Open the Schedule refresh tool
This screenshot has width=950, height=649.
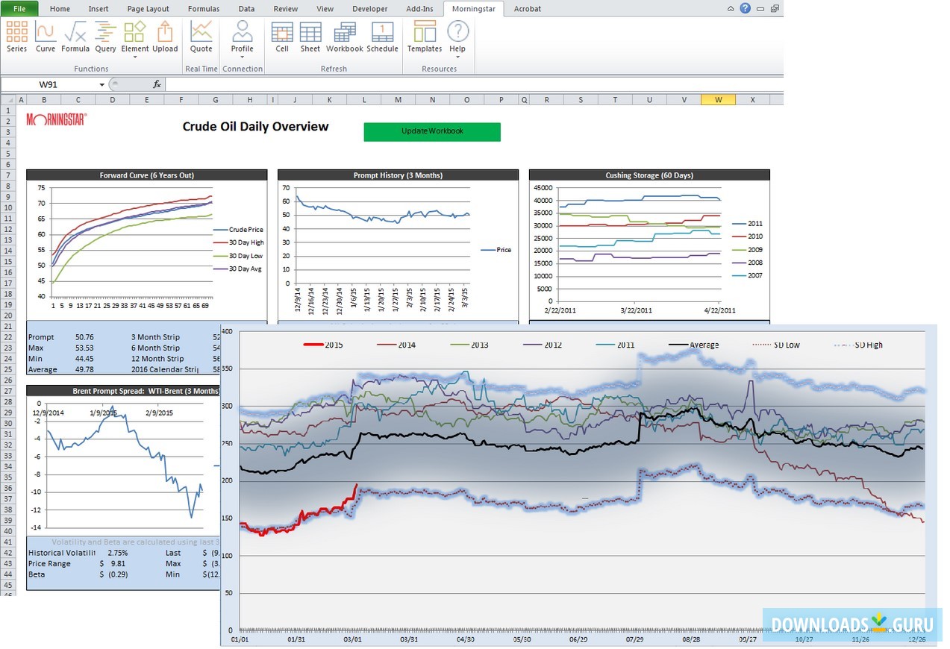tap(382, 39)
